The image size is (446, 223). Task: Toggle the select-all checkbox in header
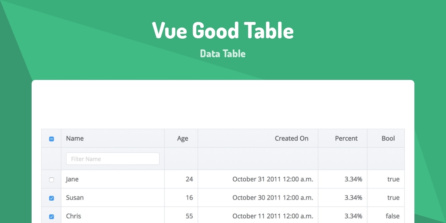point(51,138)
